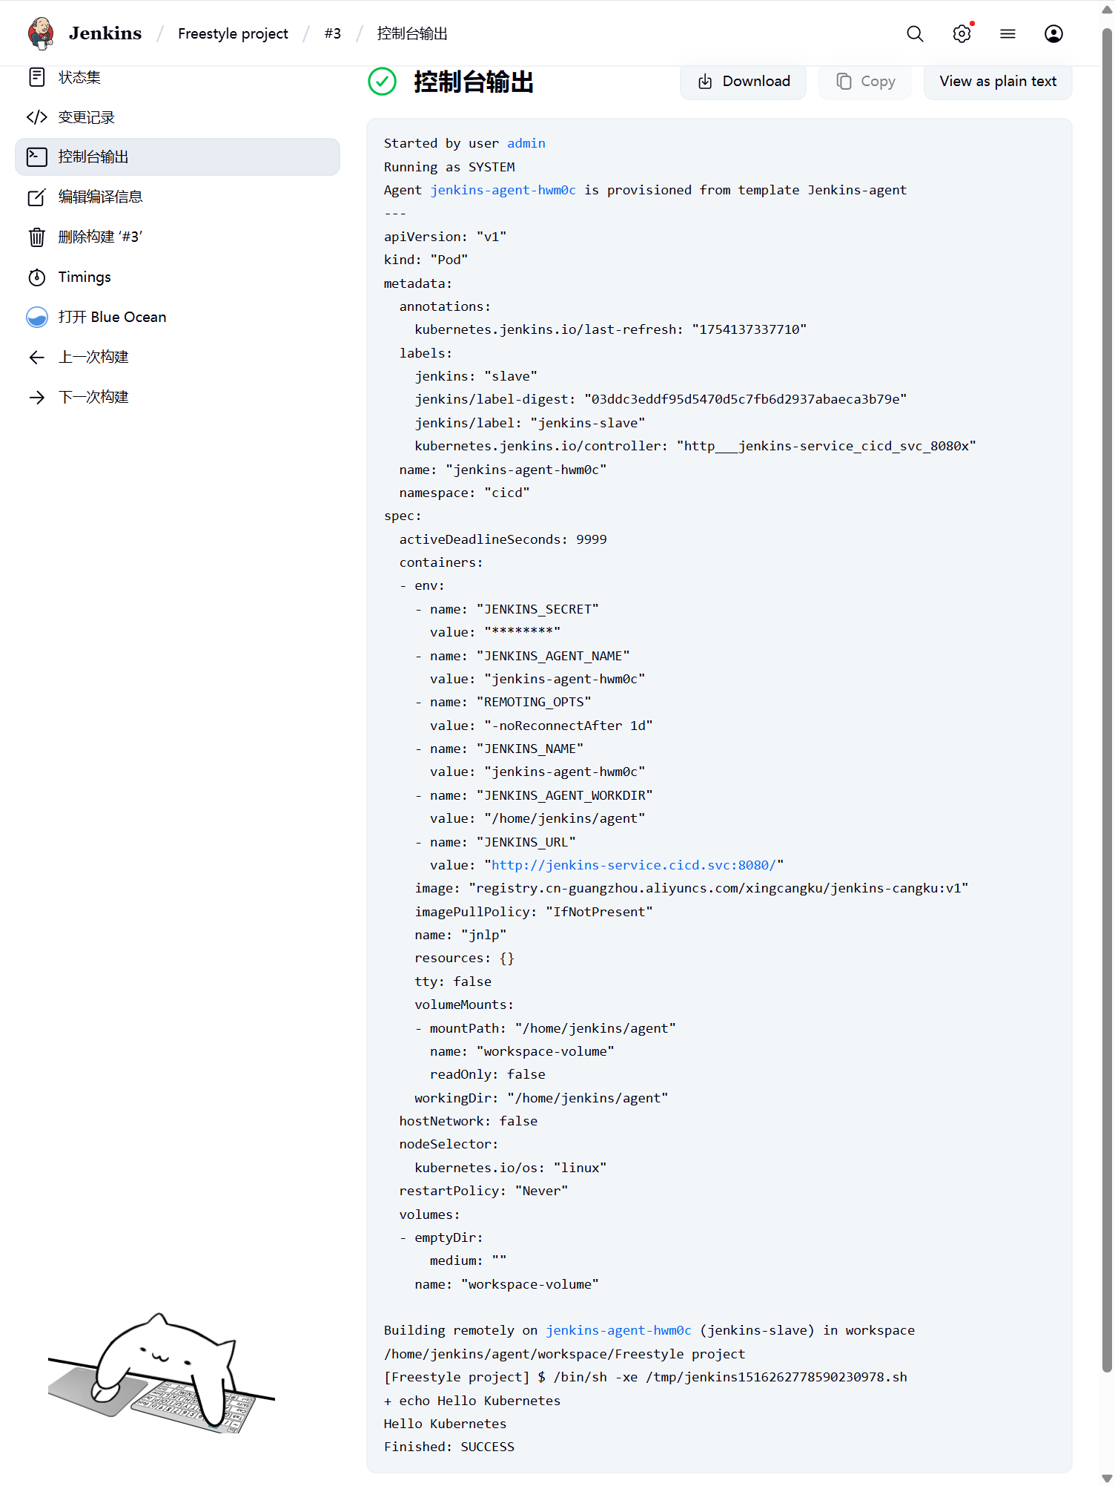Image resolution: width=1115 pixels, height=1486 pixels.
Task: Click the right arrow for 下一次构建
Action: [x=37, y=397]
